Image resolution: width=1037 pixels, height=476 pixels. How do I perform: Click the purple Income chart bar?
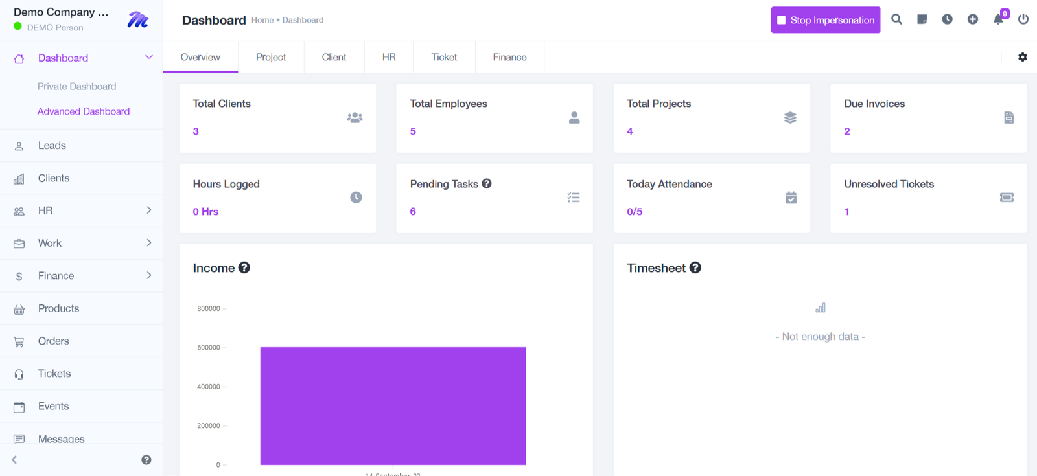(393, 406)
